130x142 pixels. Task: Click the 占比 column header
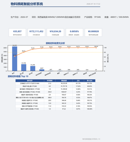coord(78,81)
